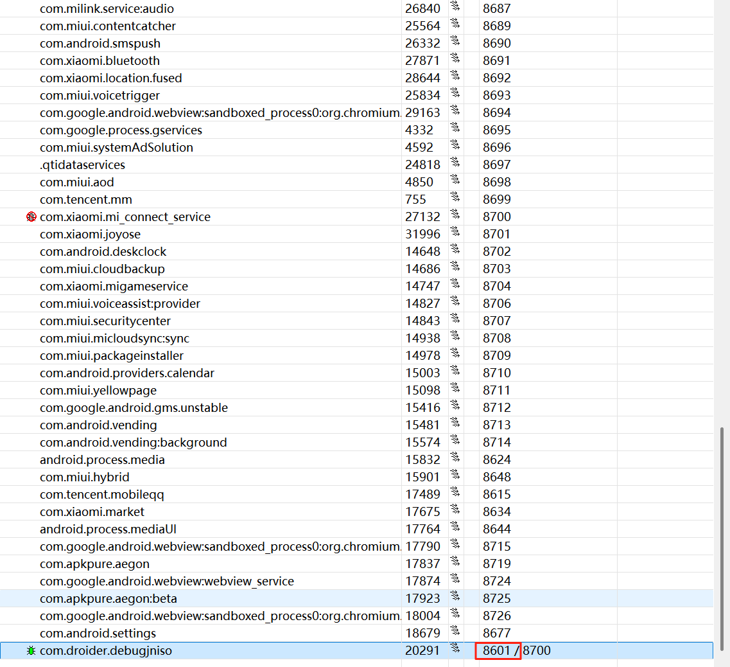This screenshot has height=667, width=730.
Task: Click port value 8725
Action: (x=497, y=598)
